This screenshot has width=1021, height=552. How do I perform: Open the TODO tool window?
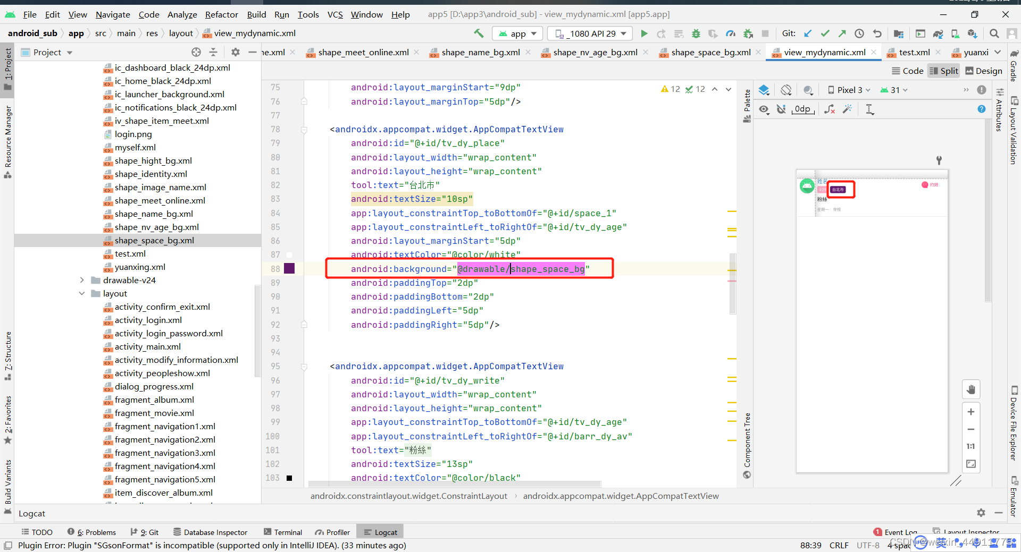click(37, 532)
